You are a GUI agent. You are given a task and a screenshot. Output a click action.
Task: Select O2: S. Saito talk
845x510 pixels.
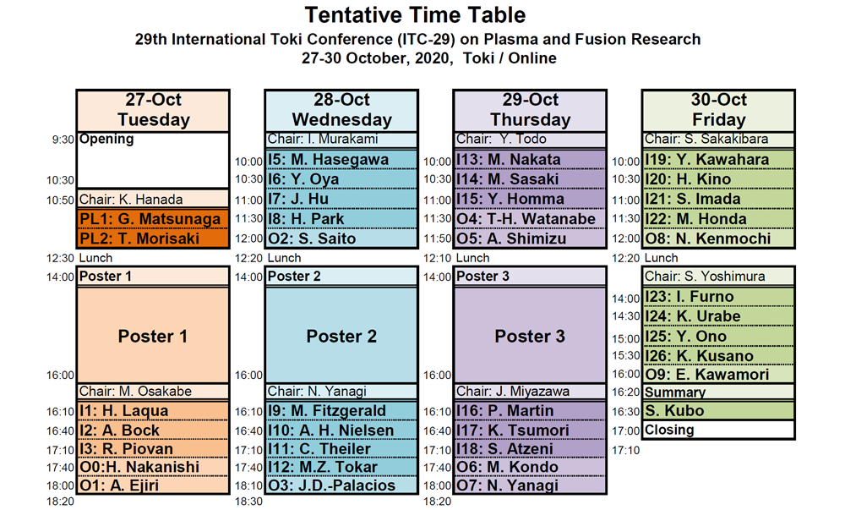click(341, 239)
